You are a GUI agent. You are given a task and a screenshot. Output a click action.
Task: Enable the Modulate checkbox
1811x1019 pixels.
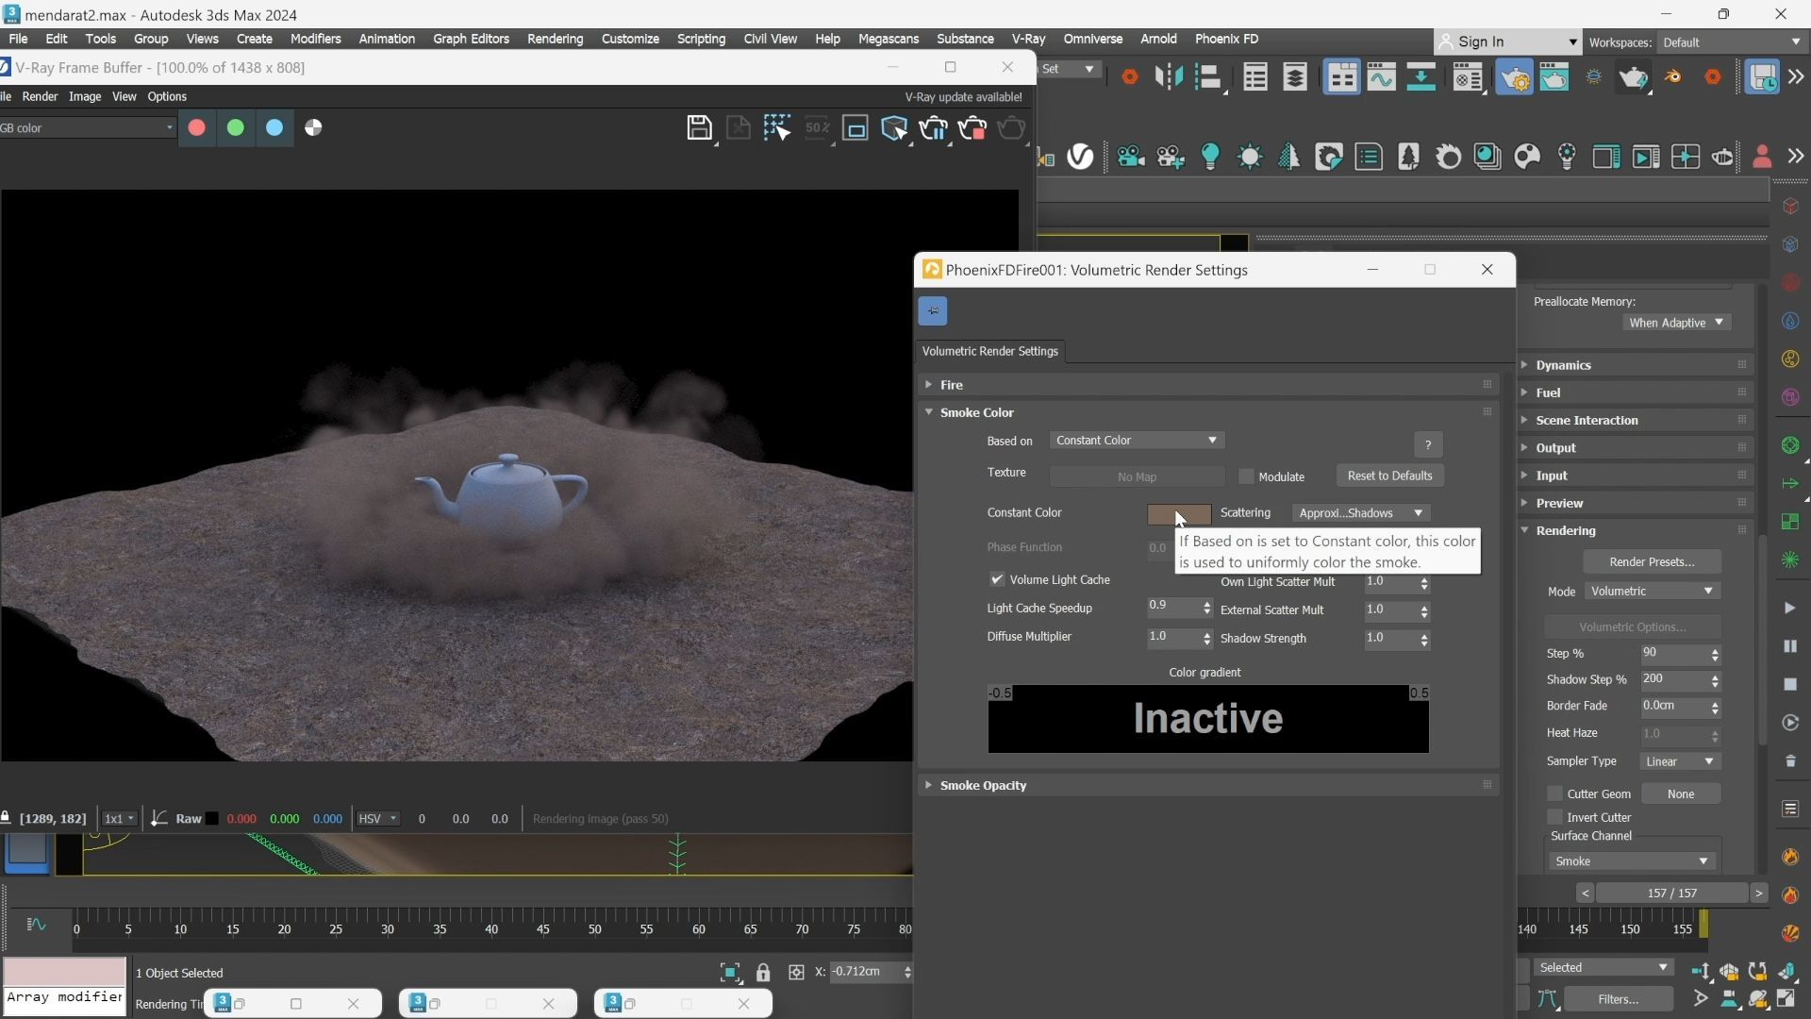coord(1246,476)
